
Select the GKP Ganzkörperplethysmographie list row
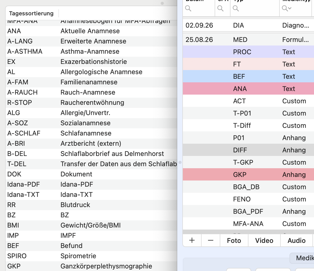point(91,266)
